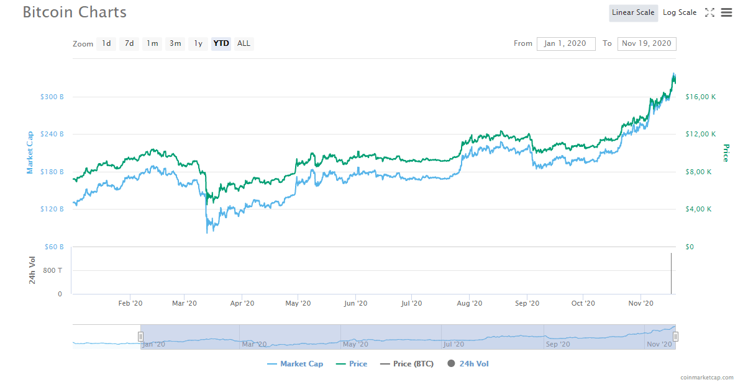
Task: Select the YTD zoom range
Action: (221, 43)
